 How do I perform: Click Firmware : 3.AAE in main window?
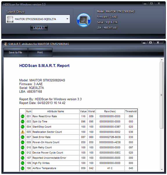click(107, 17)
